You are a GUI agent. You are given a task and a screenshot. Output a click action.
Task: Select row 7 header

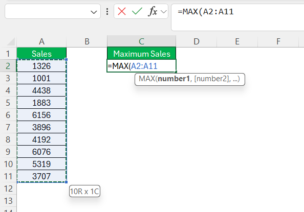pos(8,127)
